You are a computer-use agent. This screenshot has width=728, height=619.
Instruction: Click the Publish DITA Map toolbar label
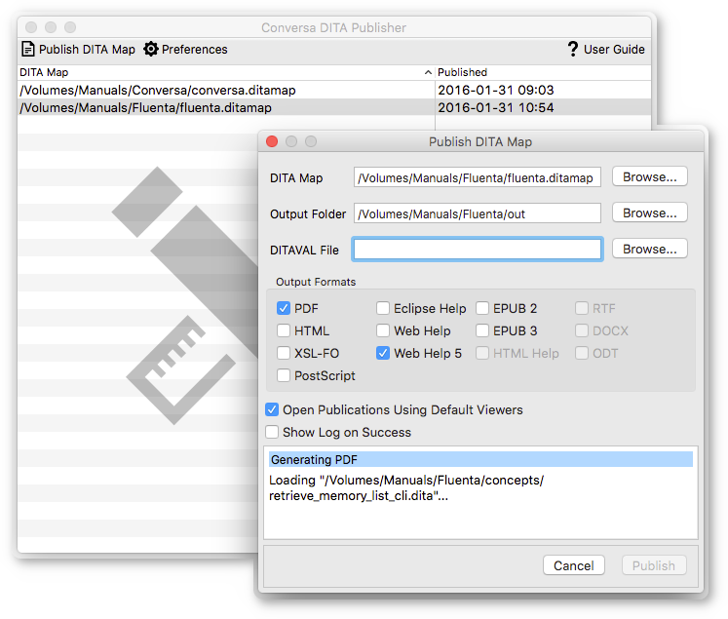point(87,49)
